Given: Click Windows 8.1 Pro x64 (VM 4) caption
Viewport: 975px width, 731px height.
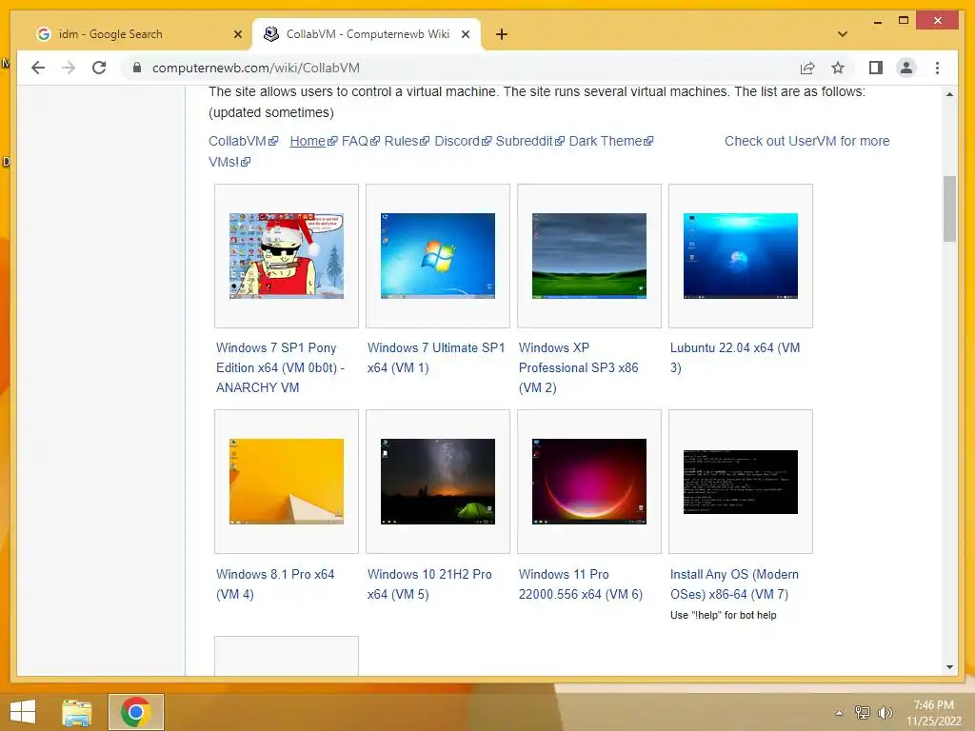Looking at the screenshot, I should click(275, 583).
